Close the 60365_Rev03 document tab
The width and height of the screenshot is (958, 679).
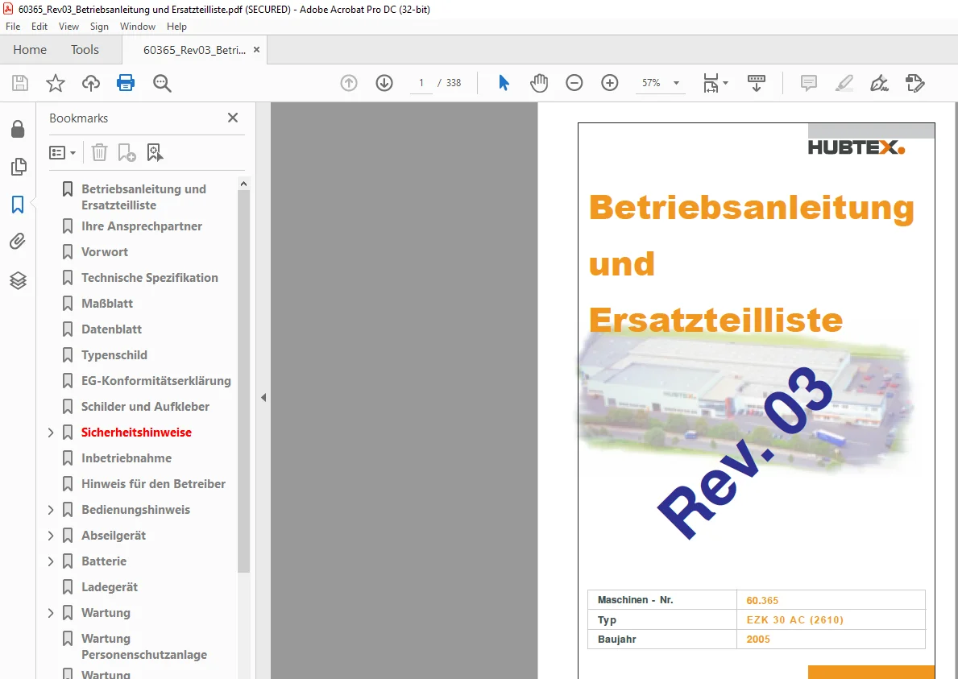click(256, 49)
